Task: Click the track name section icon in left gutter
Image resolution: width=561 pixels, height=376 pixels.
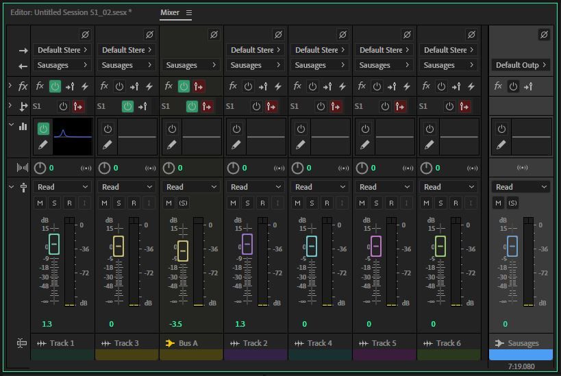Action: click(21, 343)
